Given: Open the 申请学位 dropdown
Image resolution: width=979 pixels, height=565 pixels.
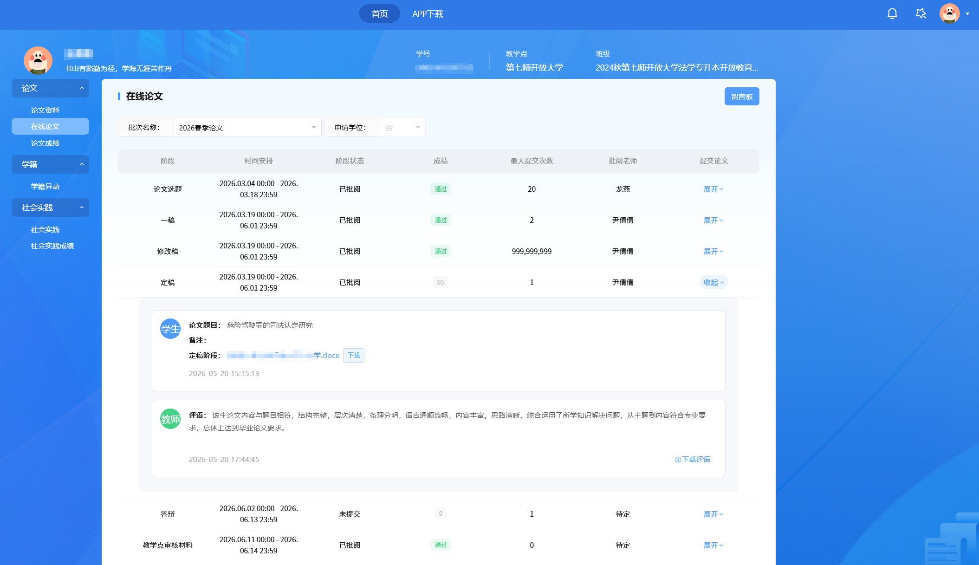Looking at the screenshot, I should (402, 128).
